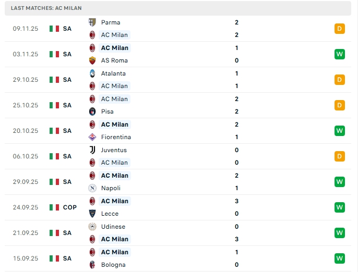
Task: Select the 29.09.25 match date
Action: 26,182
